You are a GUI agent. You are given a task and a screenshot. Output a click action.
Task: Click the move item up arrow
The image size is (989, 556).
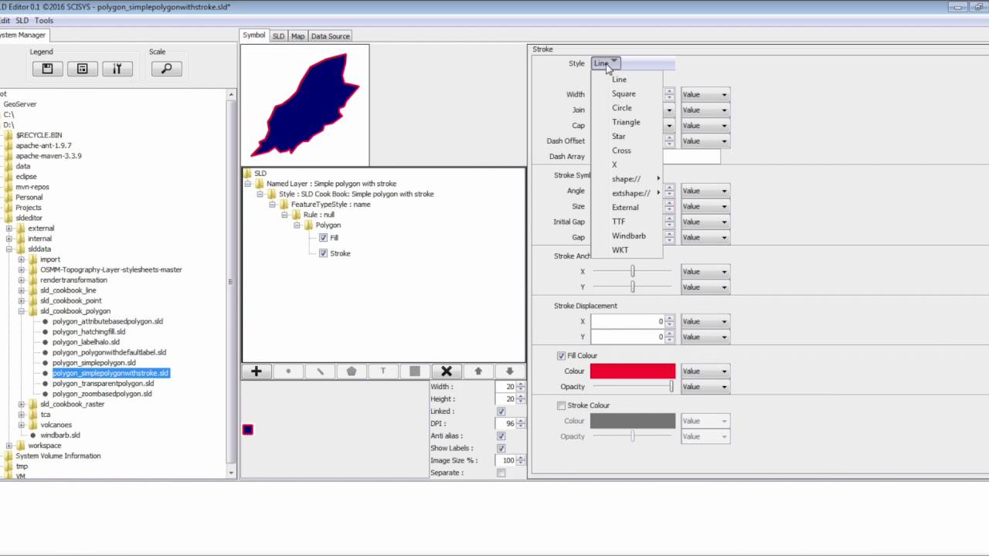[478, 371]
